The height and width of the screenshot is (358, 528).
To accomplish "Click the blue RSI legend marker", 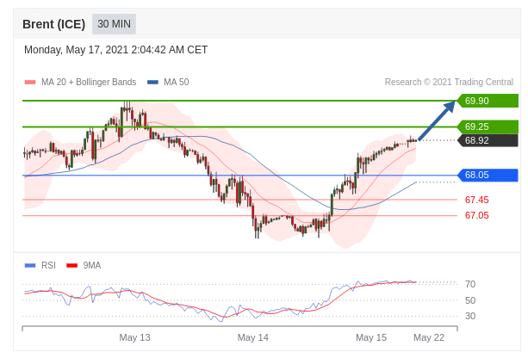I will 30,266.
